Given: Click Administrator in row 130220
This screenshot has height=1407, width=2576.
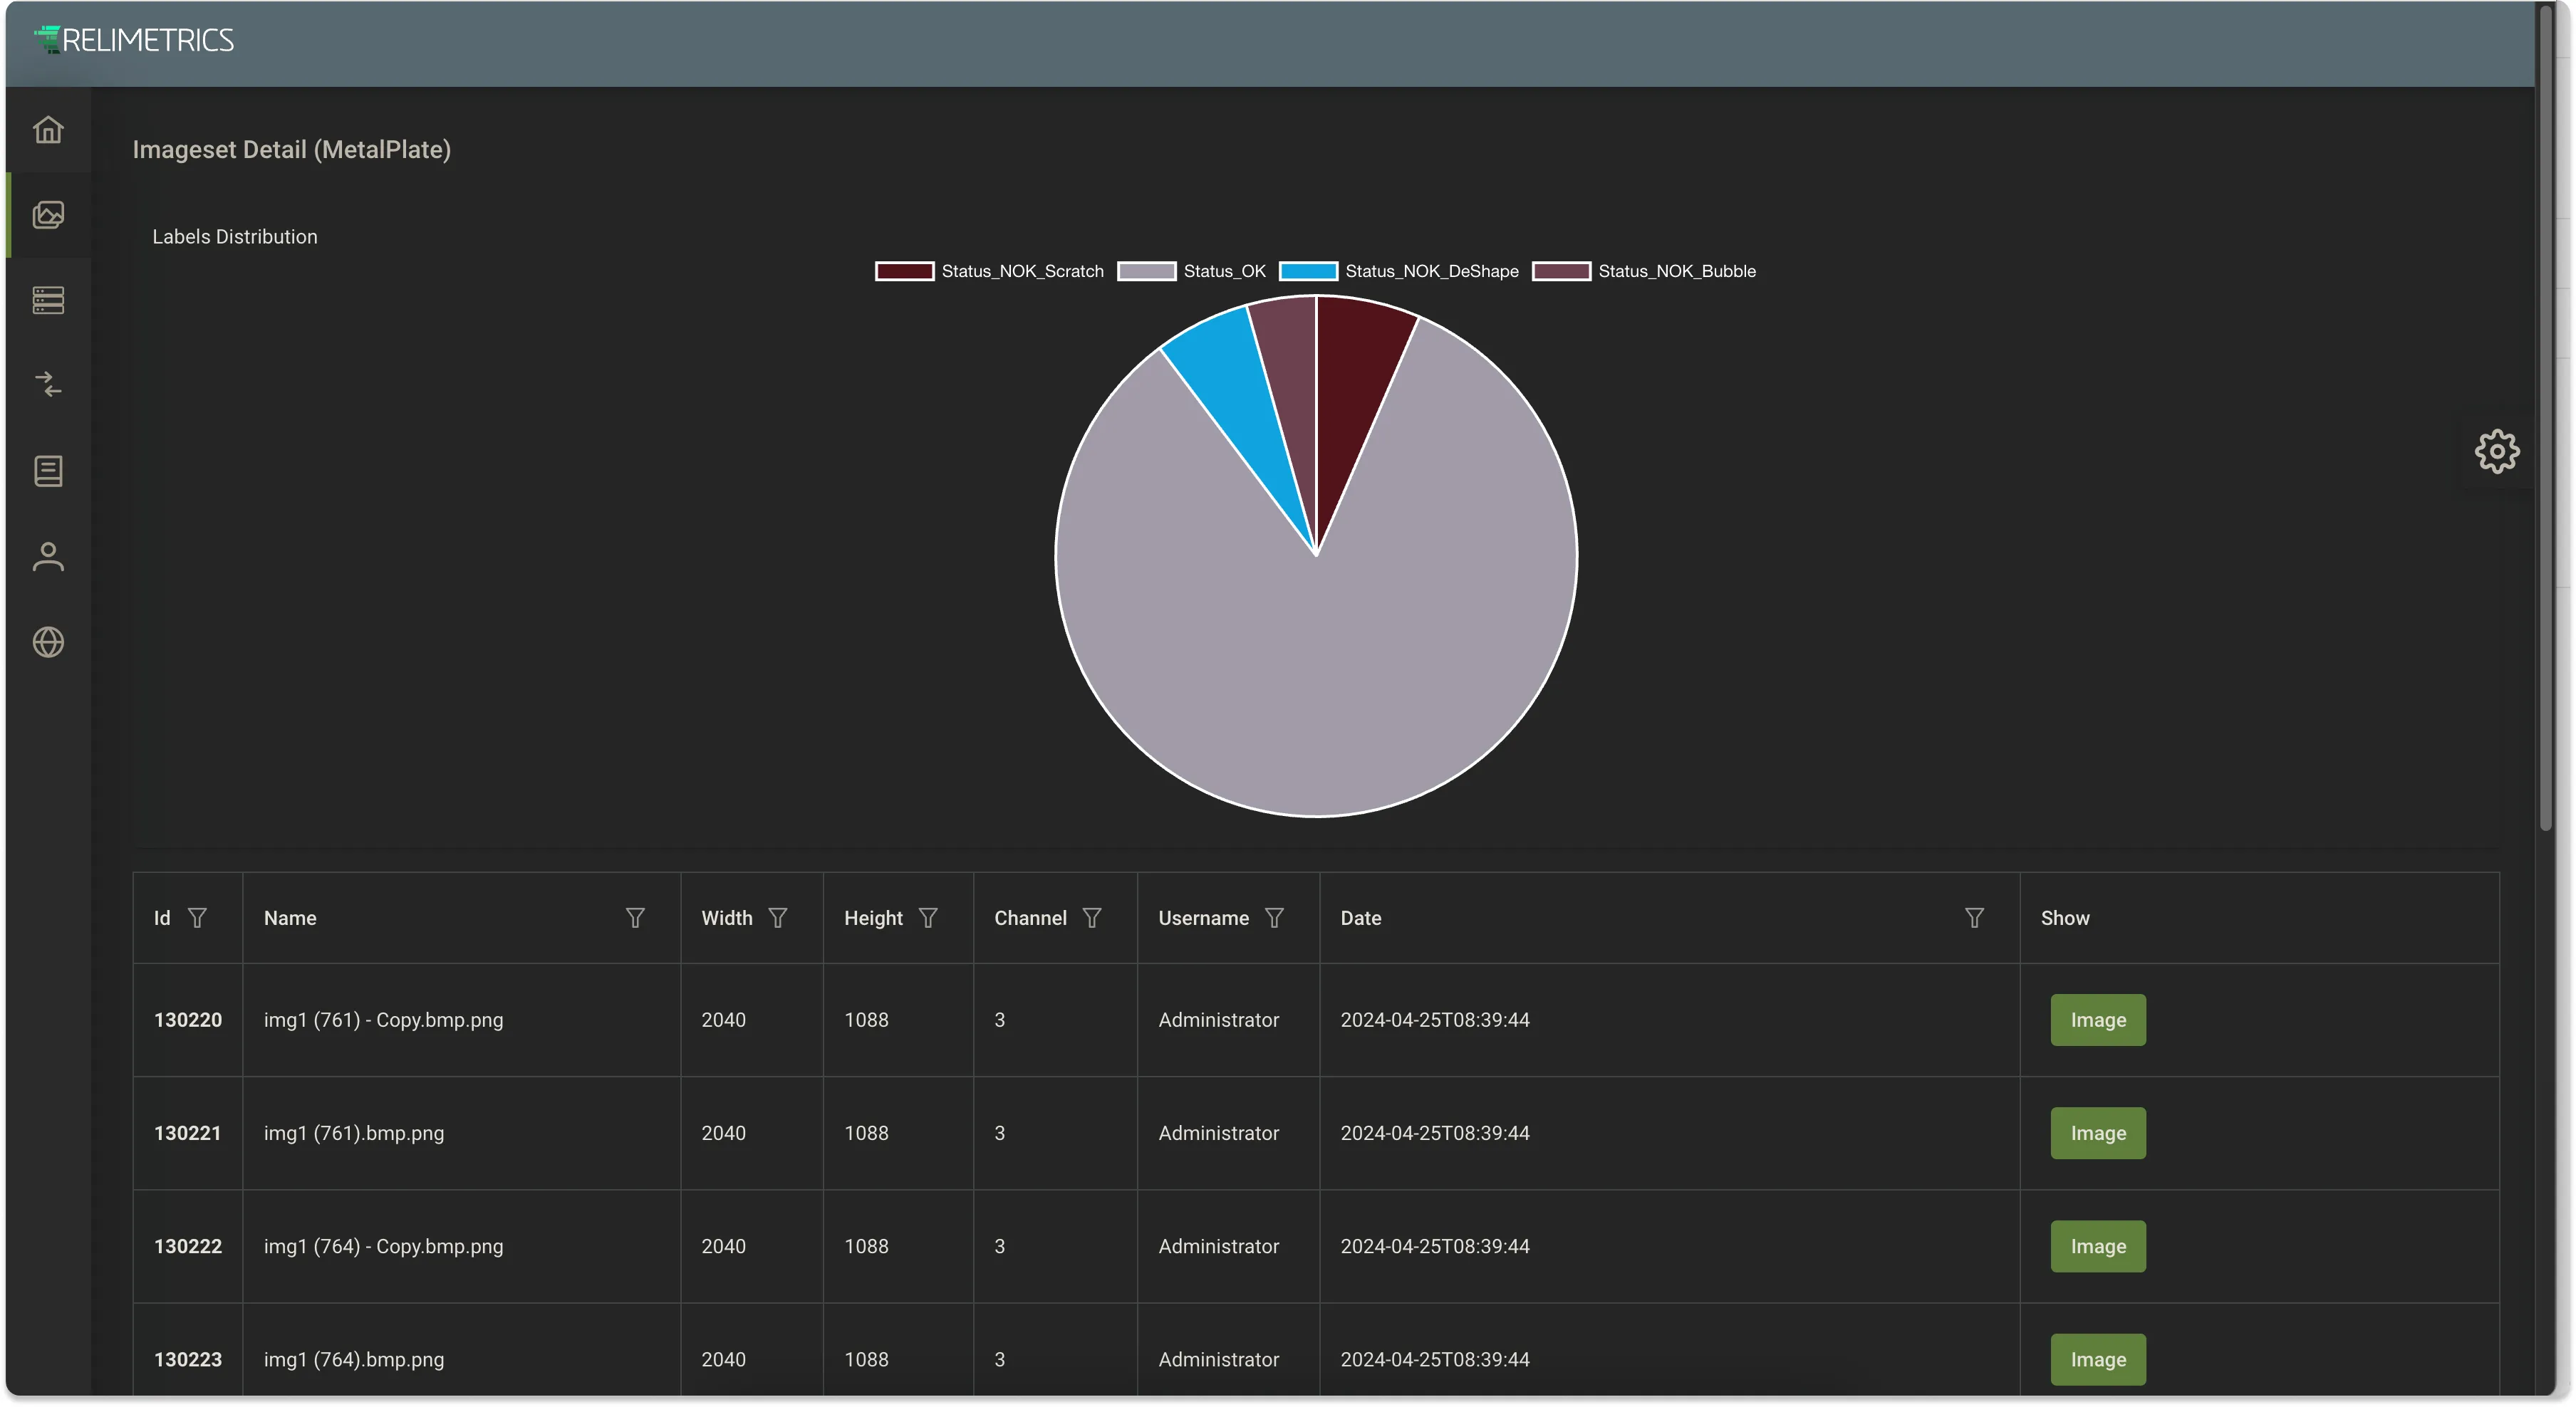Looking at the screenshot, I should [x=1218, y=1019].
